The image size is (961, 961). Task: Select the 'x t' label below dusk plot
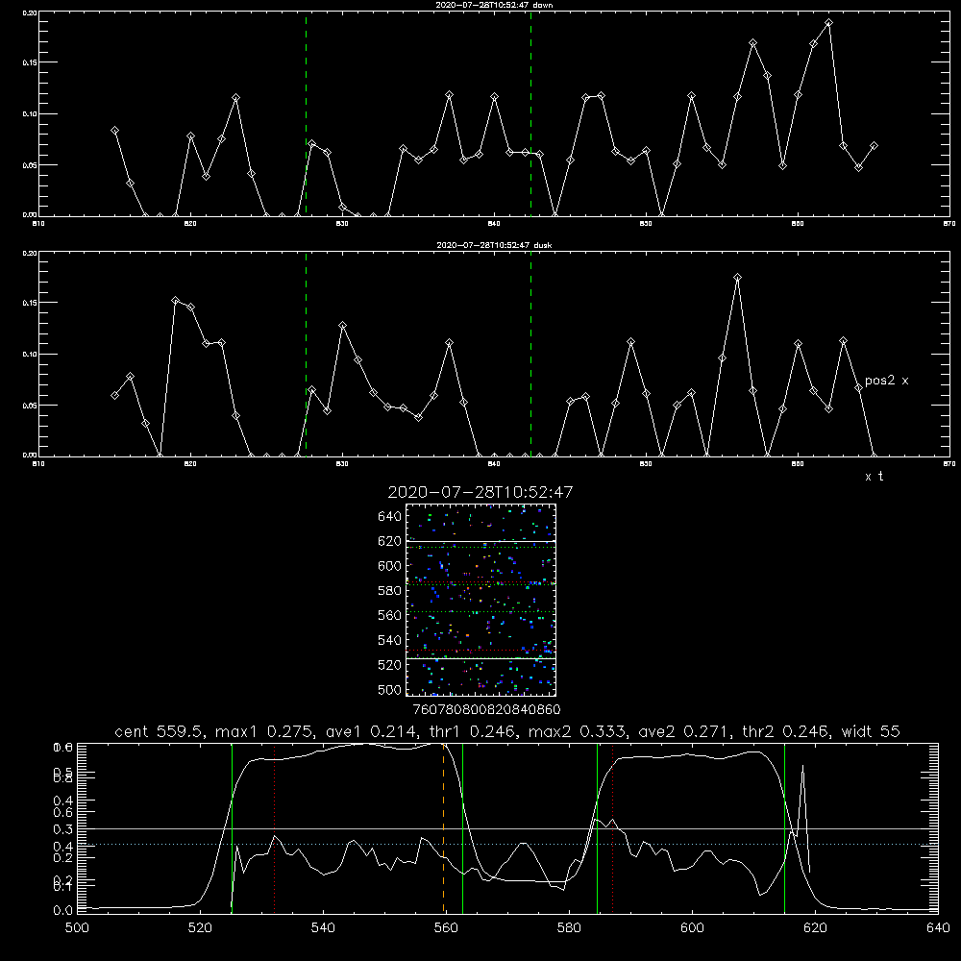(x=874, y=477)
